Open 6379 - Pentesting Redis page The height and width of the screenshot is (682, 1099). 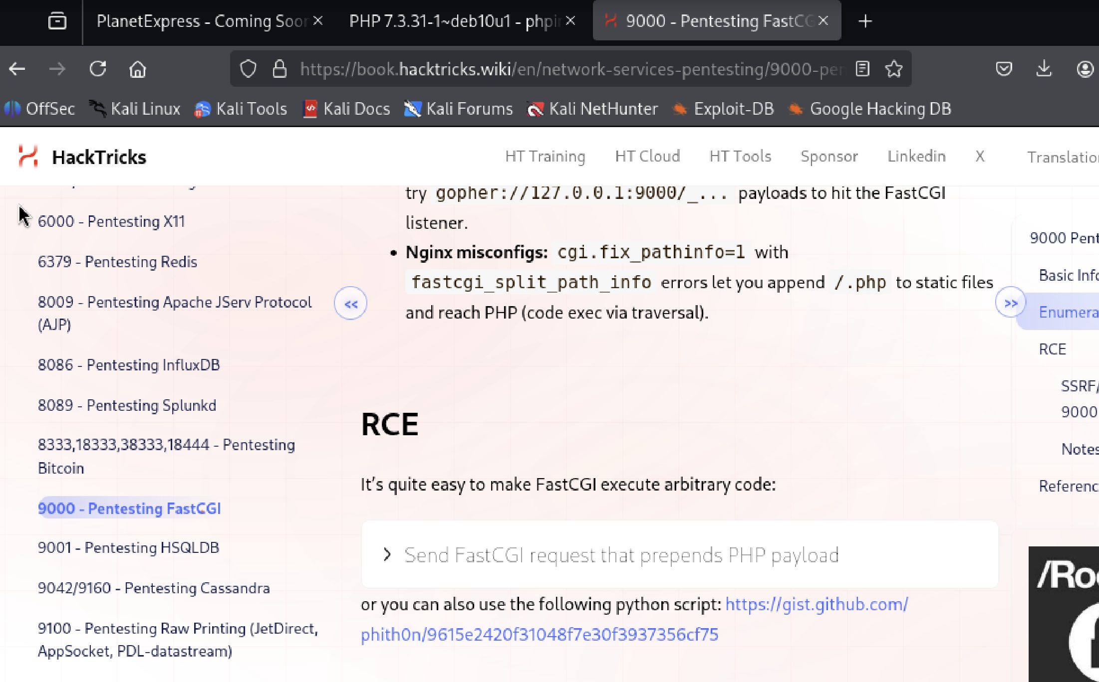pos(117,262)
